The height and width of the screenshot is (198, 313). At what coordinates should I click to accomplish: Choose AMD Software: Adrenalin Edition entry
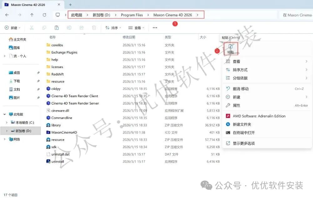(x=267, y=116)
